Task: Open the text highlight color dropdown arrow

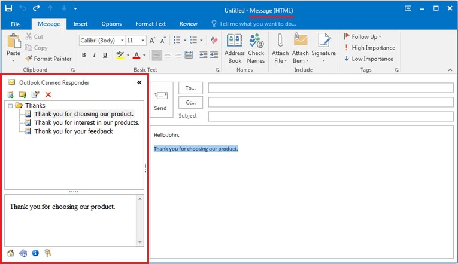Action: tap(128, 55)
